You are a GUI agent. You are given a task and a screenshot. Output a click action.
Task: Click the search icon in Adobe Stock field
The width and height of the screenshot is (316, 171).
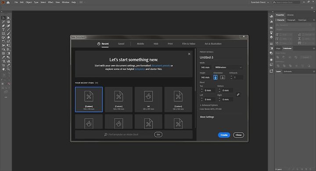pyautogui.click(x=274, y=3)
